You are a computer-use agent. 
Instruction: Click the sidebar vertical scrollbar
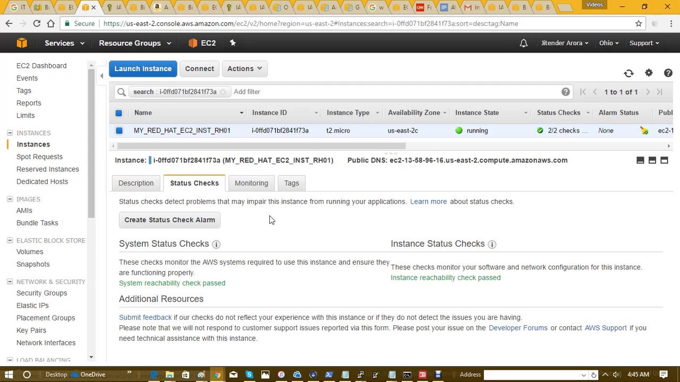coord(91,143)
